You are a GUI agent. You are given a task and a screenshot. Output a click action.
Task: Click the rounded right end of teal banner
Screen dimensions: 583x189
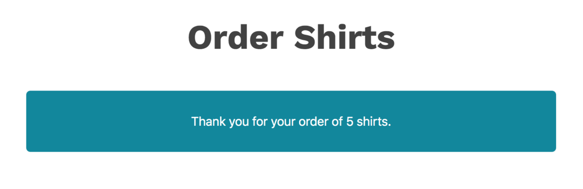pos(553,121)
